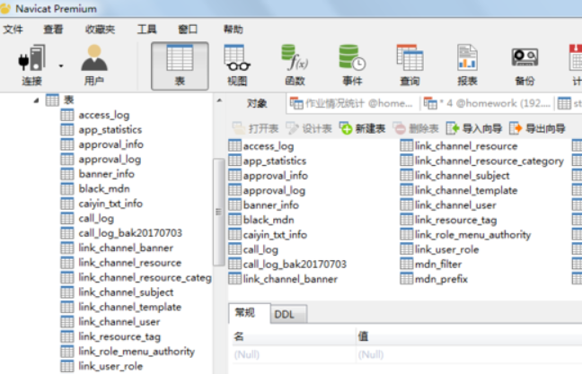The width and height of the screenshot is (582, 374).
Task: Click mdn_prefix table icon in object list
Action: click(x=407, y=278)
